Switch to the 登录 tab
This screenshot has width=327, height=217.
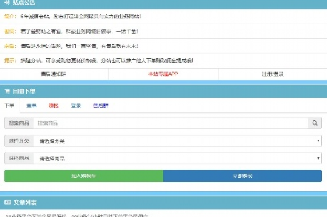coord(76,106)
